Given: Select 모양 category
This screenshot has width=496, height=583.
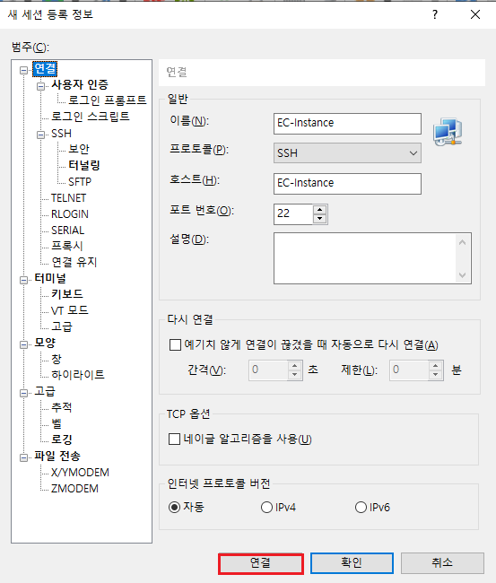Looking at the screenshot, I should pos(45,343).
